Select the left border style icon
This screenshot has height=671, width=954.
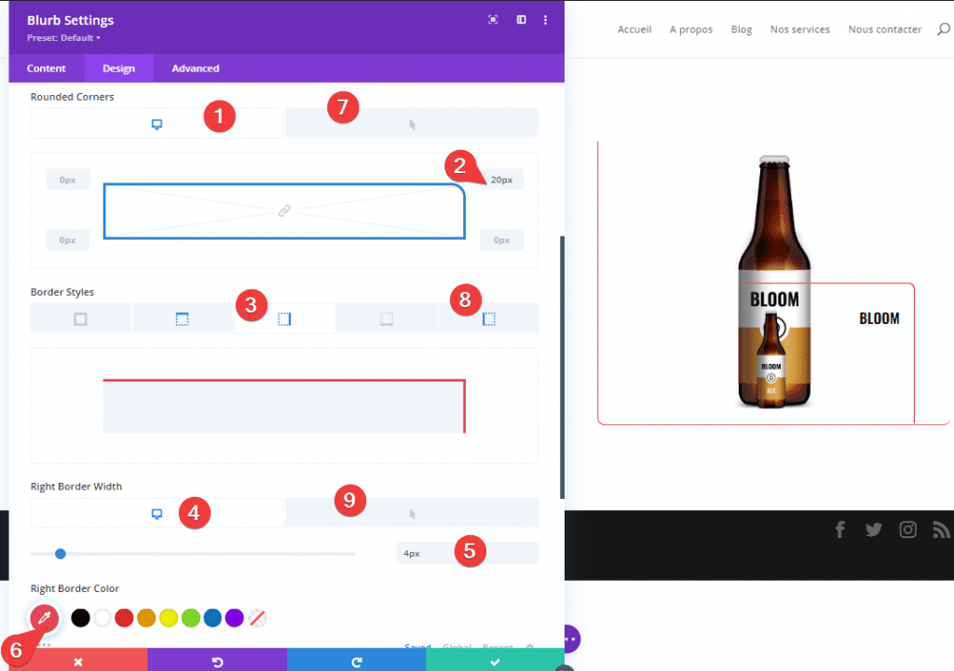point(488,318)
